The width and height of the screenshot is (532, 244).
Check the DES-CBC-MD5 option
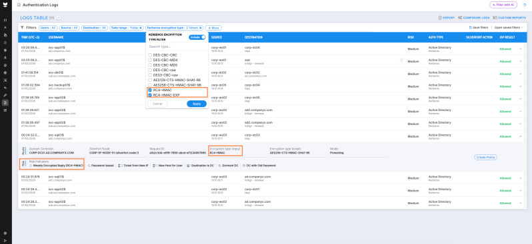point(150,65)
